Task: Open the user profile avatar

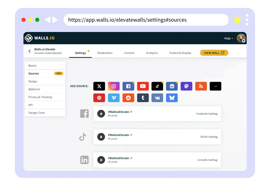Action: click(241, 38)
